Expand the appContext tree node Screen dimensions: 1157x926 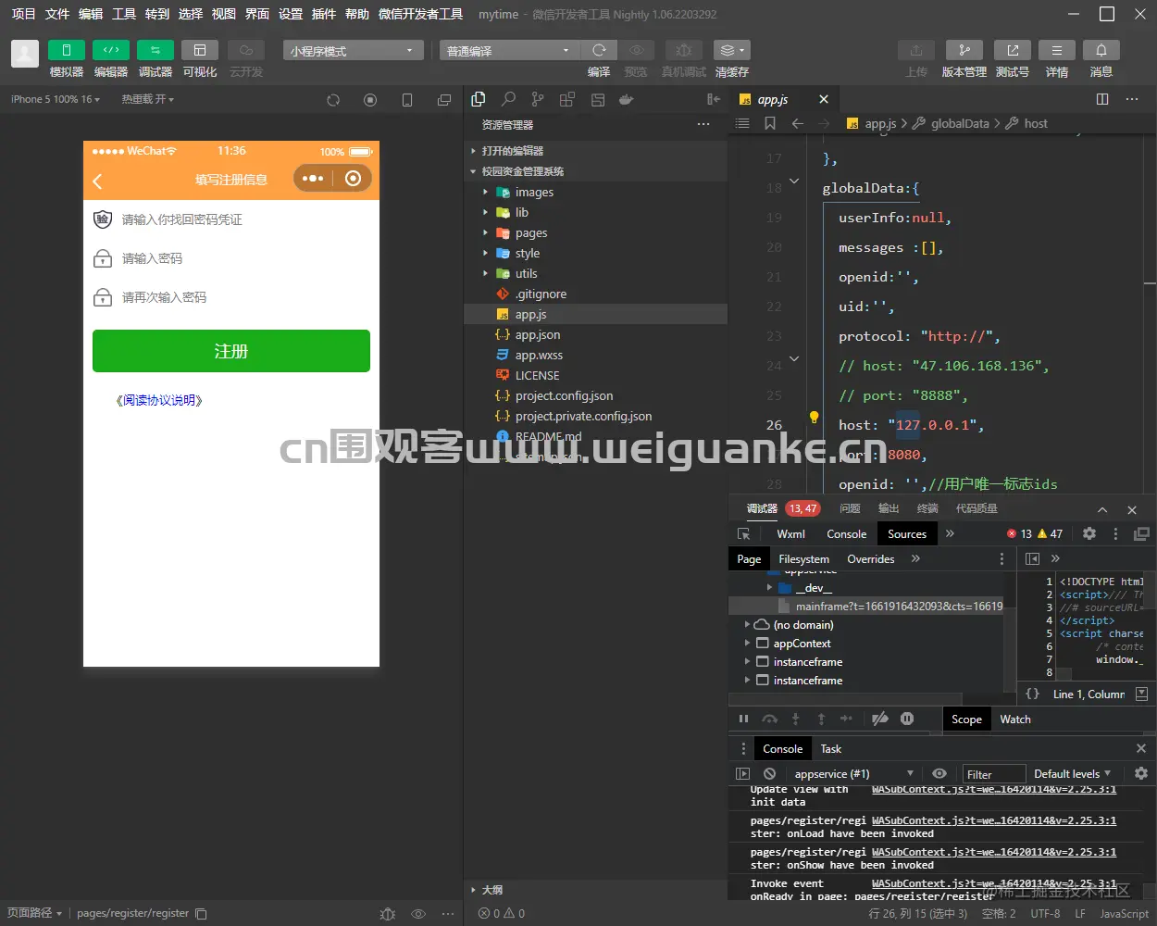[748, 644]
